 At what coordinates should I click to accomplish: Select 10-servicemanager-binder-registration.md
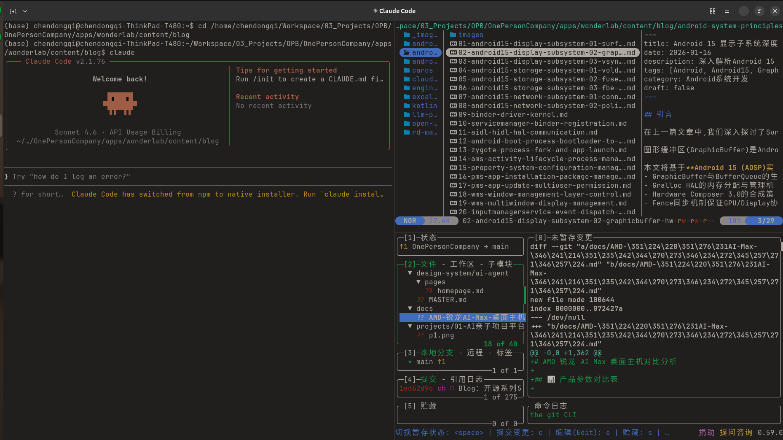click(543, 124)
